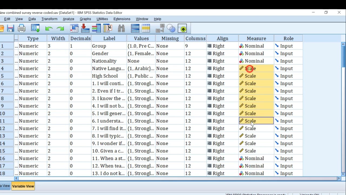Select the Role Input cell of row 18
Image resolution: width=346 pixels, height=195 pixels.
point(288,173)
